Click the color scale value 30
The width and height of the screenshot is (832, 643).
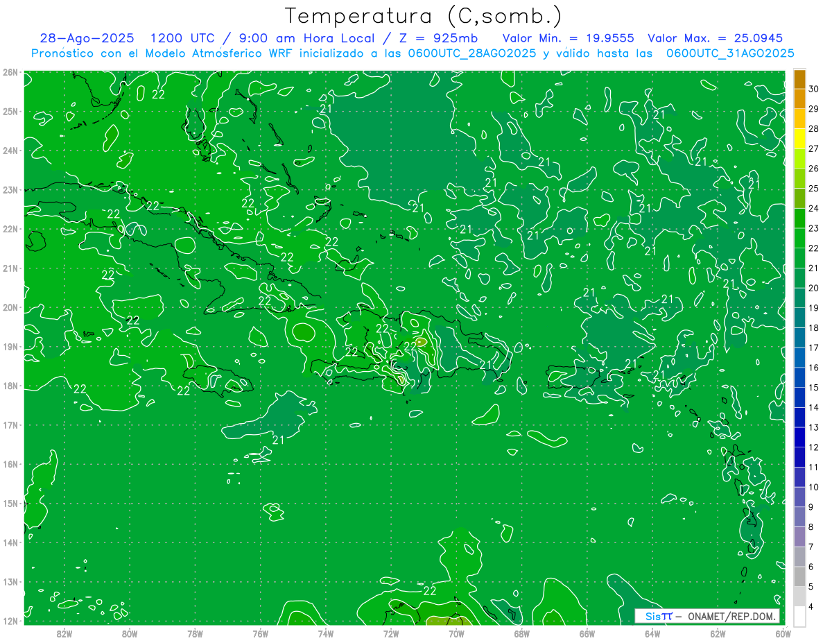pyautogui.click(x=813, y=89)
